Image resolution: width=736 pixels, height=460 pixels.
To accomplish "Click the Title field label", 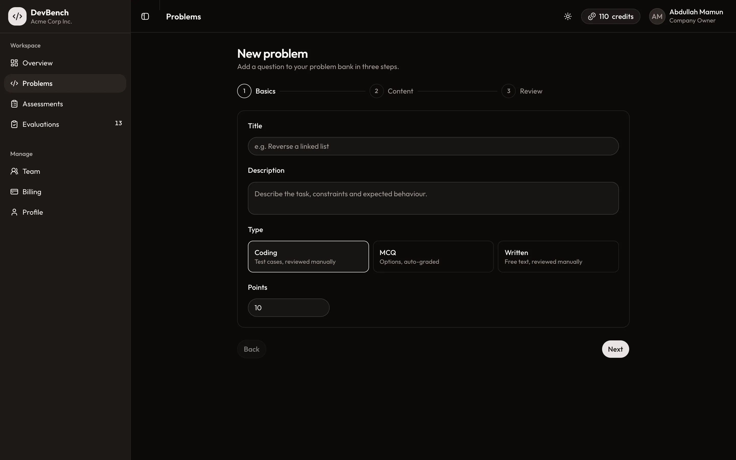I will tap(255, 126).
